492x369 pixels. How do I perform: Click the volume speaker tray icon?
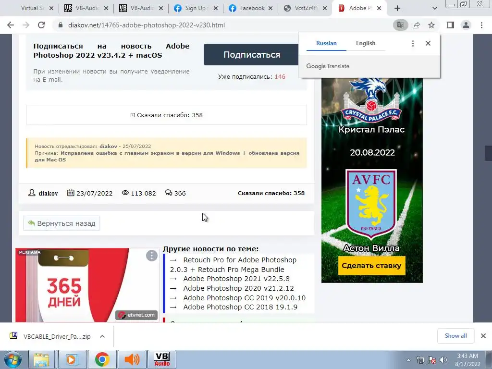443,360
